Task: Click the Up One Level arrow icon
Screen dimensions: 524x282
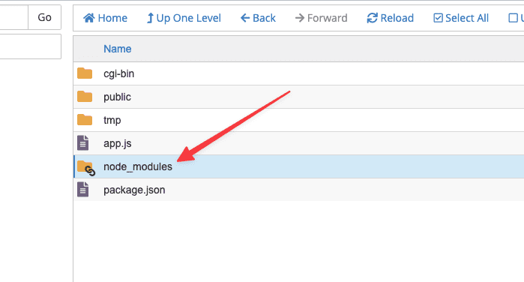Action: tap(151, 18)
